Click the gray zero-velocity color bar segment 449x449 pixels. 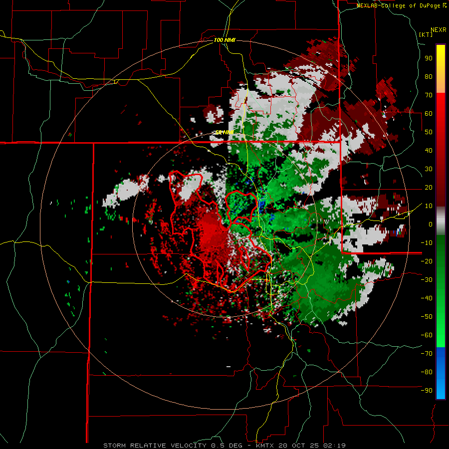pos(441,221)
